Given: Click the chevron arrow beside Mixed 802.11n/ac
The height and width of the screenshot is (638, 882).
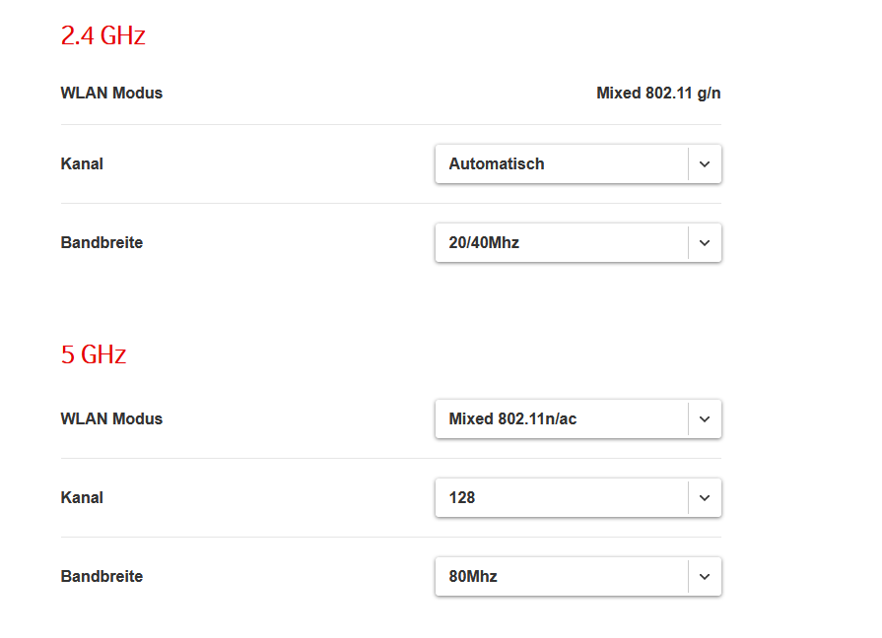Looking at the screenshot, I should pos(705,419).
